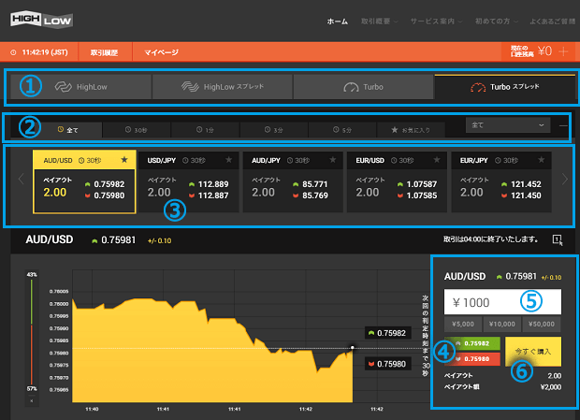Toggle favorite star on EUR/JPY card

541,160
